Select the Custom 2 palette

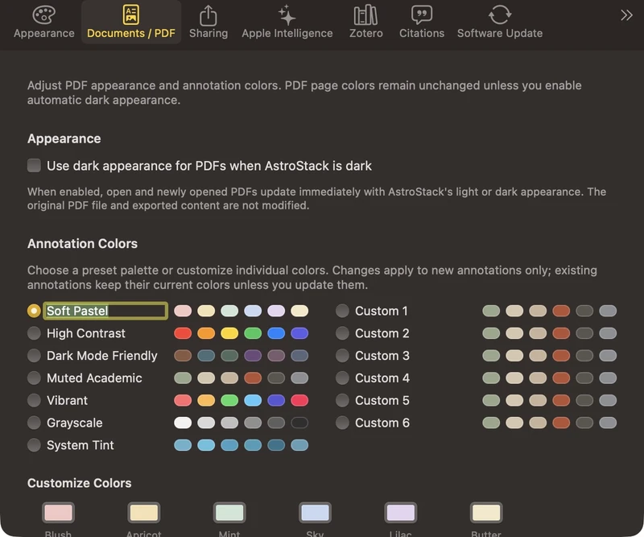pos(343,333)
